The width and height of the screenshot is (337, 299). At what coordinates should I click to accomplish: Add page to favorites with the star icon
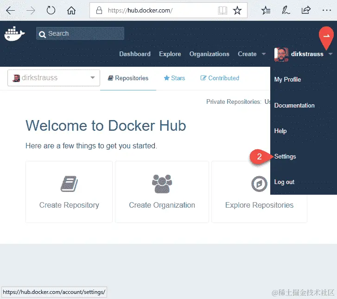(237, 10)
